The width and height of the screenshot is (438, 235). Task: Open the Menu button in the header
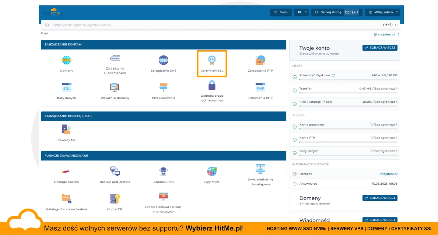click(281, 12)
